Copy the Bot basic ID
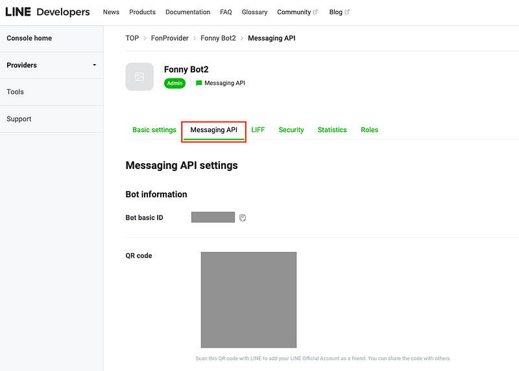Viewport: 519px width, 371px height. 243,218
